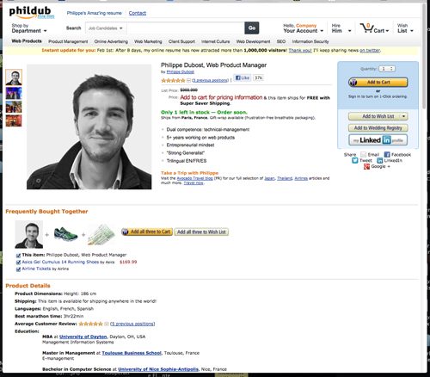Open the Add to Wish List arrow
430x377 pixels.
(x=403, y=116)
